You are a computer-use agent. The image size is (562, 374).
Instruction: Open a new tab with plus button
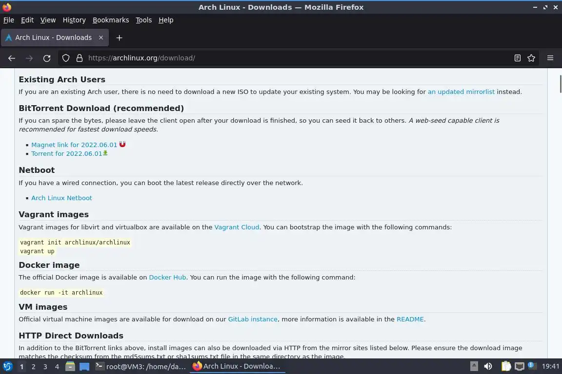[120, 37]
